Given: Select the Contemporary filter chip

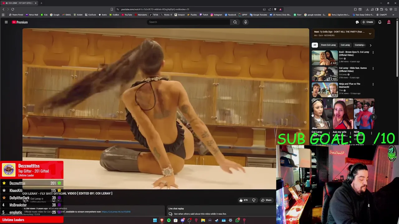Looking at the screenshot, I should (360, 45).
